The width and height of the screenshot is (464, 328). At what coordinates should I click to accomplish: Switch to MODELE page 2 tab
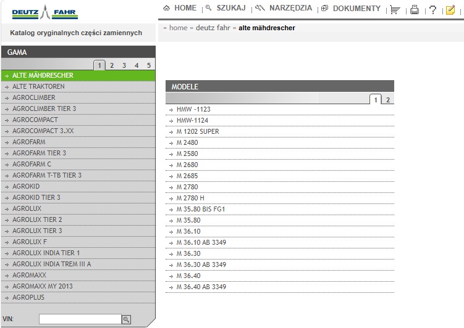[388, 100]
